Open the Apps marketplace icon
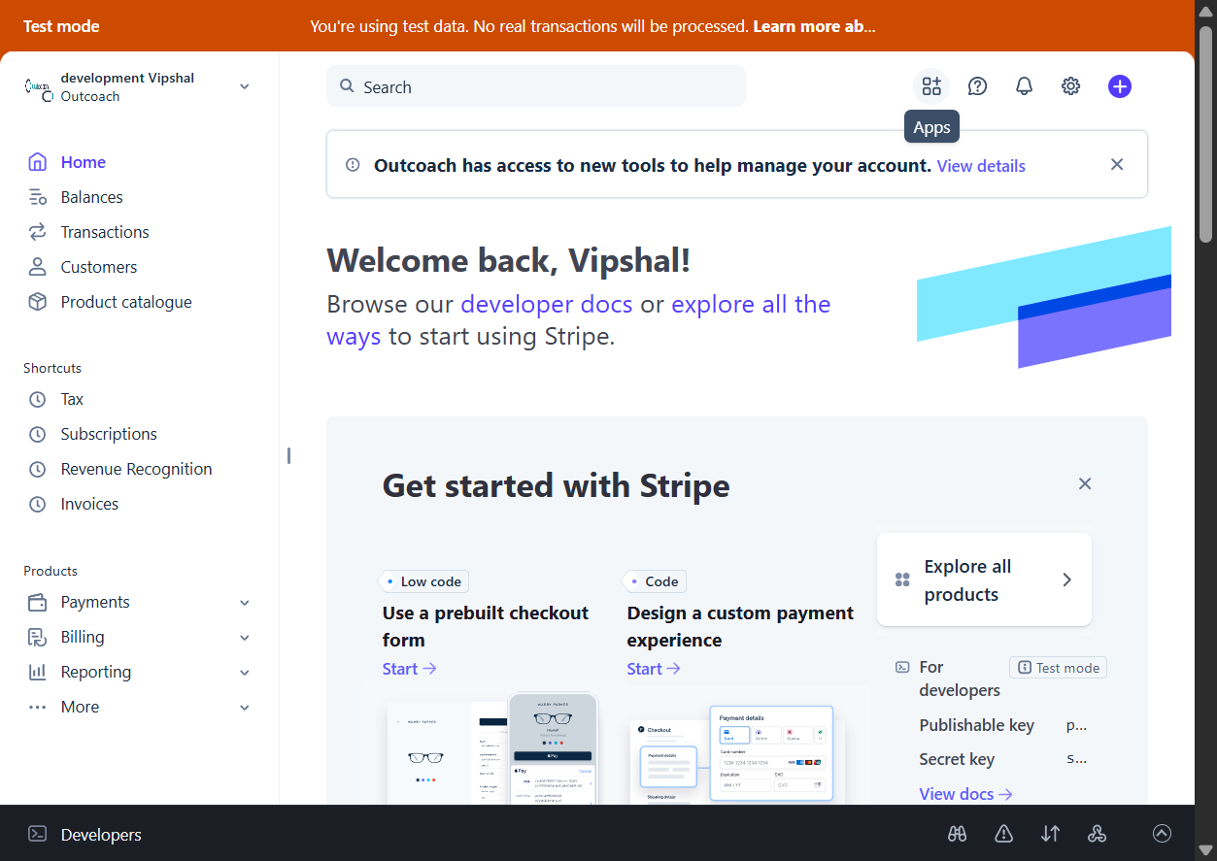The width and height of the screenshot is (1217, 861). 931,86
